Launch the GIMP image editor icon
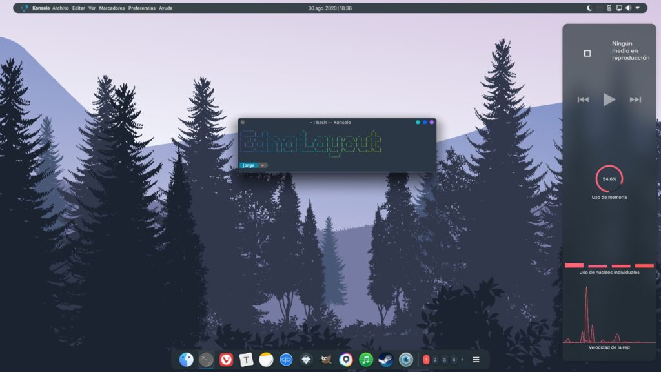The height and width of the screenshot is (372, 661). pyautogui.click(x=326, y=360)
